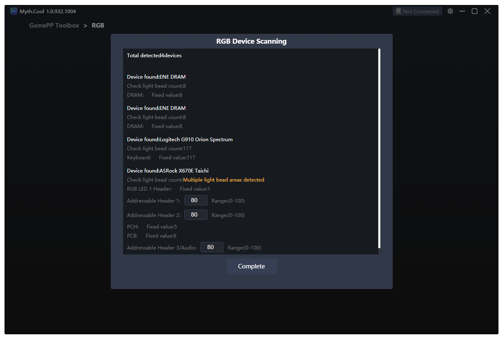Edit the Addressable Header 1 value field

point(196,200)
